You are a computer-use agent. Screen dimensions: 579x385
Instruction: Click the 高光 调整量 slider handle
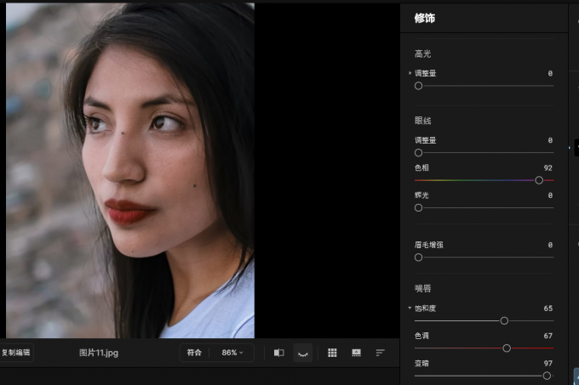point(418,86)
